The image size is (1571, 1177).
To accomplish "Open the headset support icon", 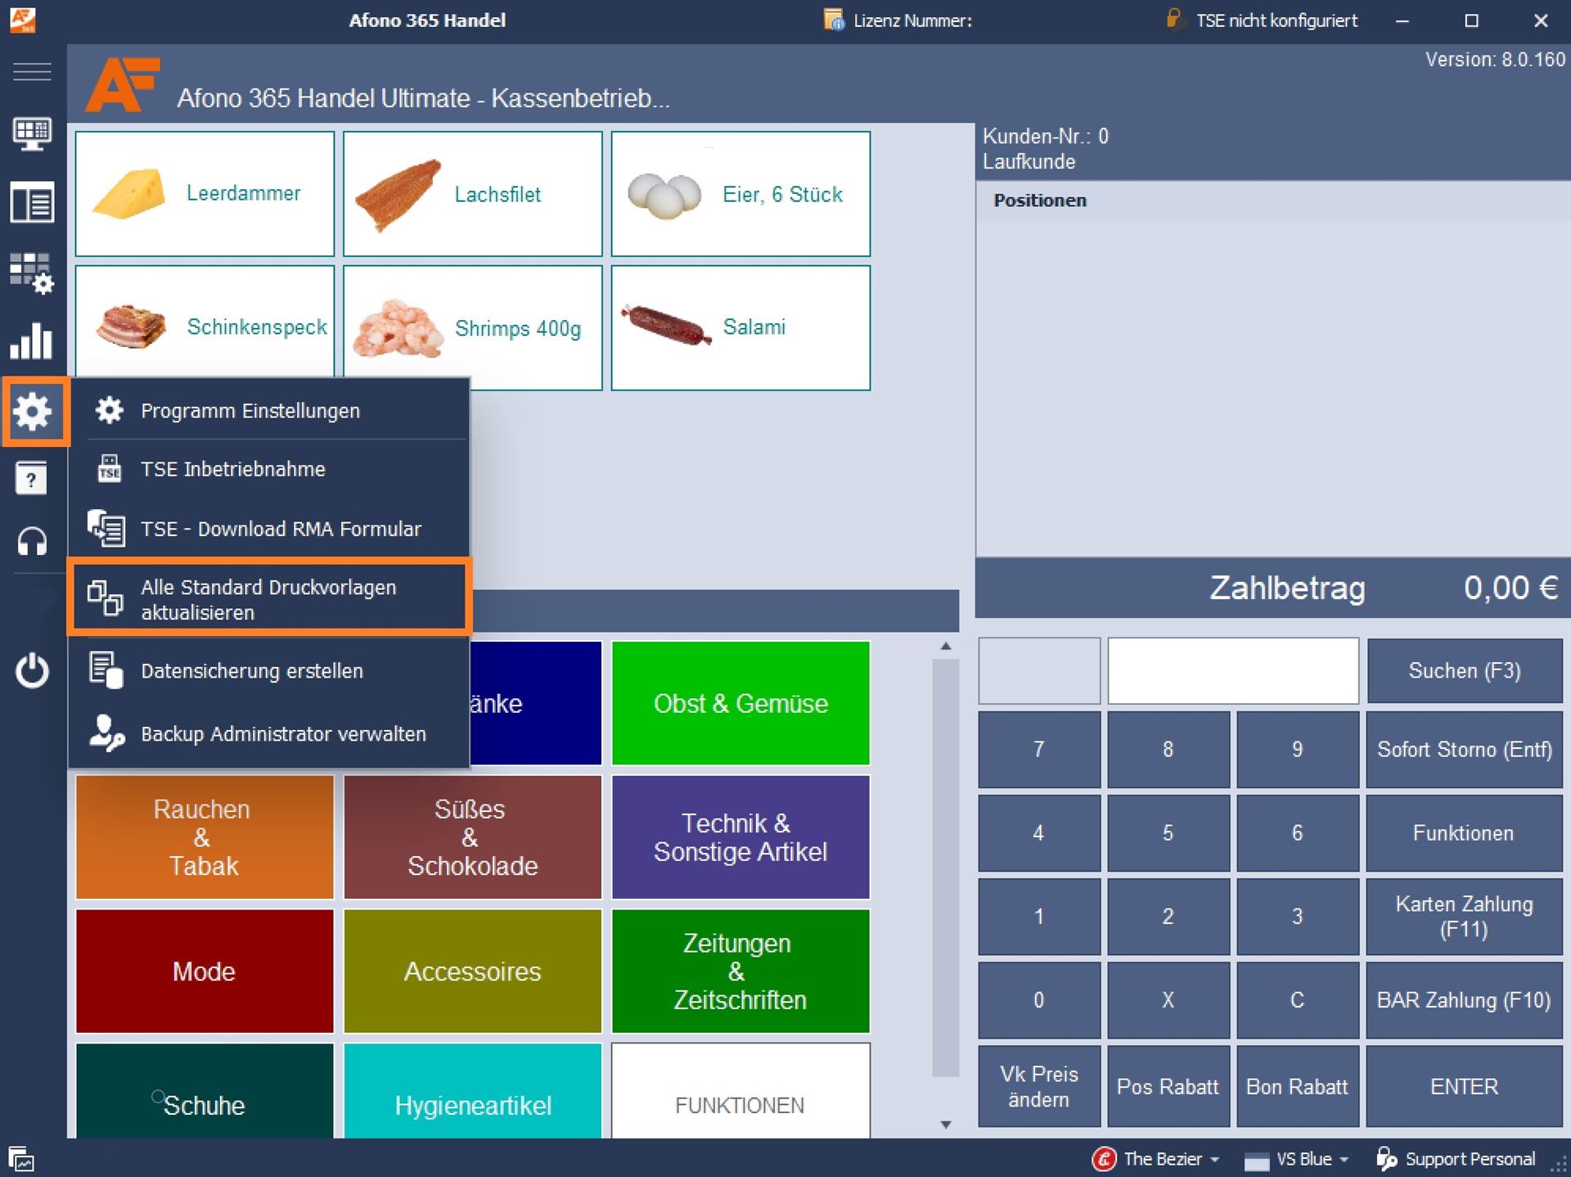I will click(33, 541).
